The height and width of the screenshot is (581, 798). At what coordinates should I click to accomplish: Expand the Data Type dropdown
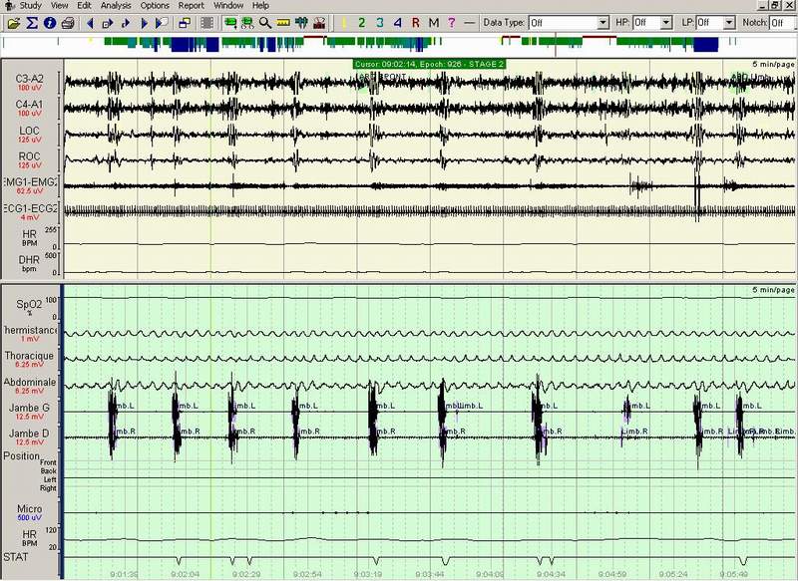point(603,23)
